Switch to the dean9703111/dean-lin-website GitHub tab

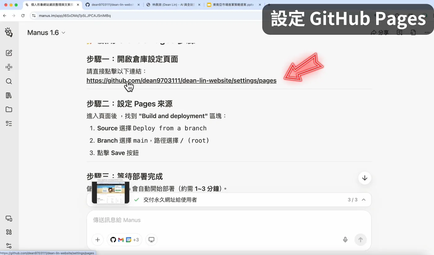112,5
